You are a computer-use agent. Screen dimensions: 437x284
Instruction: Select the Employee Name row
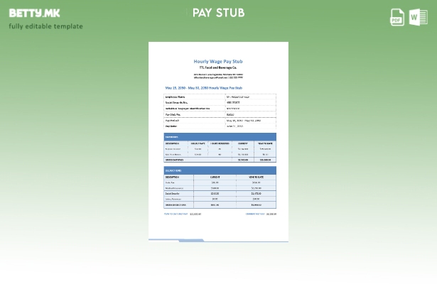click(x=220, y=97)
